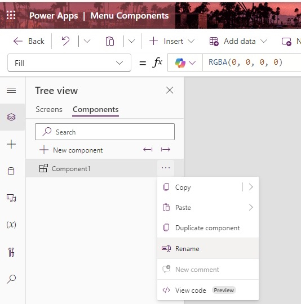Click the partially visible new screen icon

[286, 41]
